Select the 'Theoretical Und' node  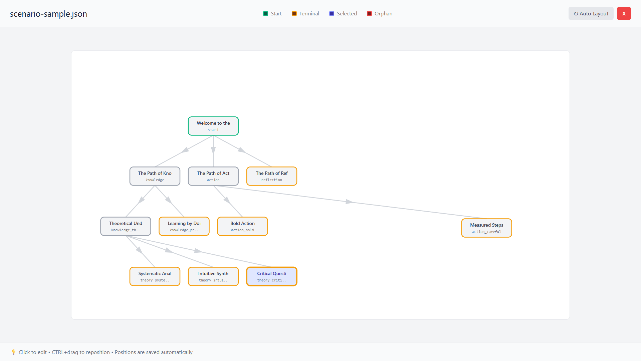126,226
